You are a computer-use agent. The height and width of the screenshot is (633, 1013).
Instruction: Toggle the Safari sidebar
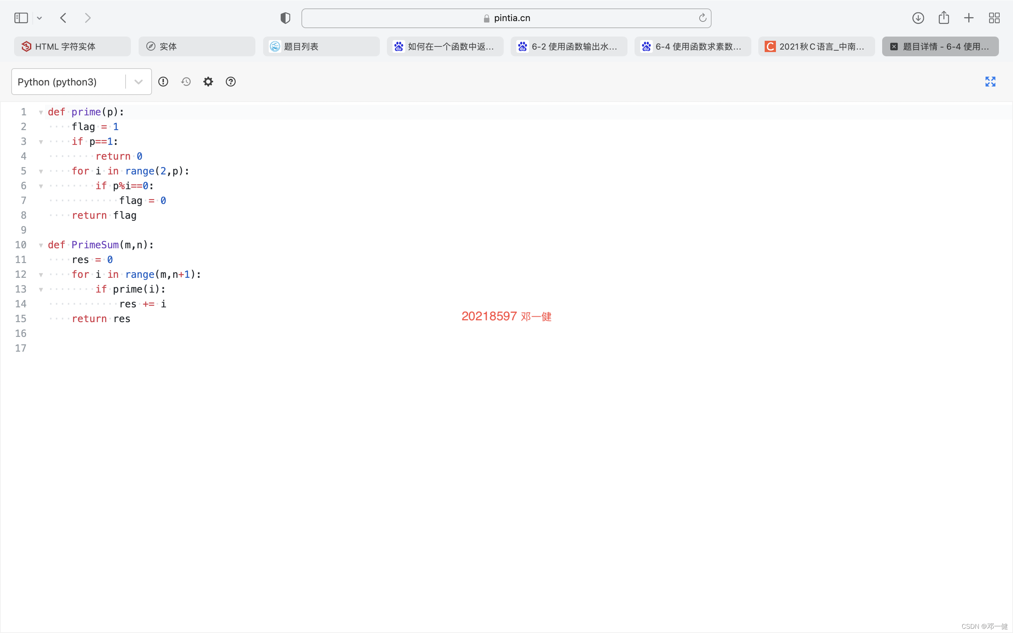[x=21, y=18]
